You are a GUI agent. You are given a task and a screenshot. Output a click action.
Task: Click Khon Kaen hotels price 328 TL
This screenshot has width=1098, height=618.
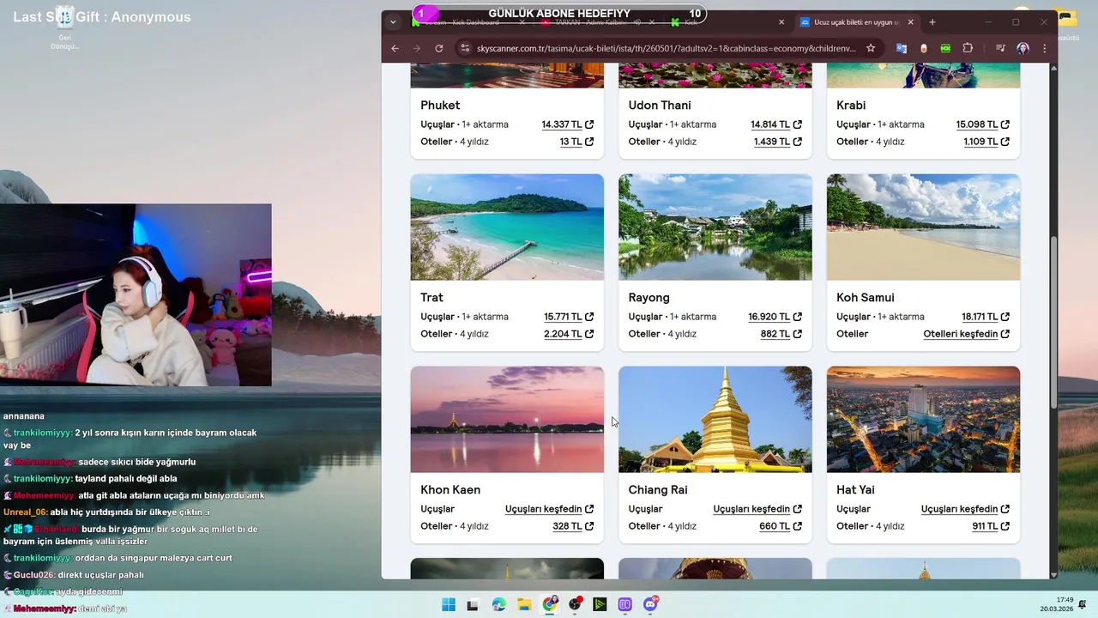pos(567,526)
